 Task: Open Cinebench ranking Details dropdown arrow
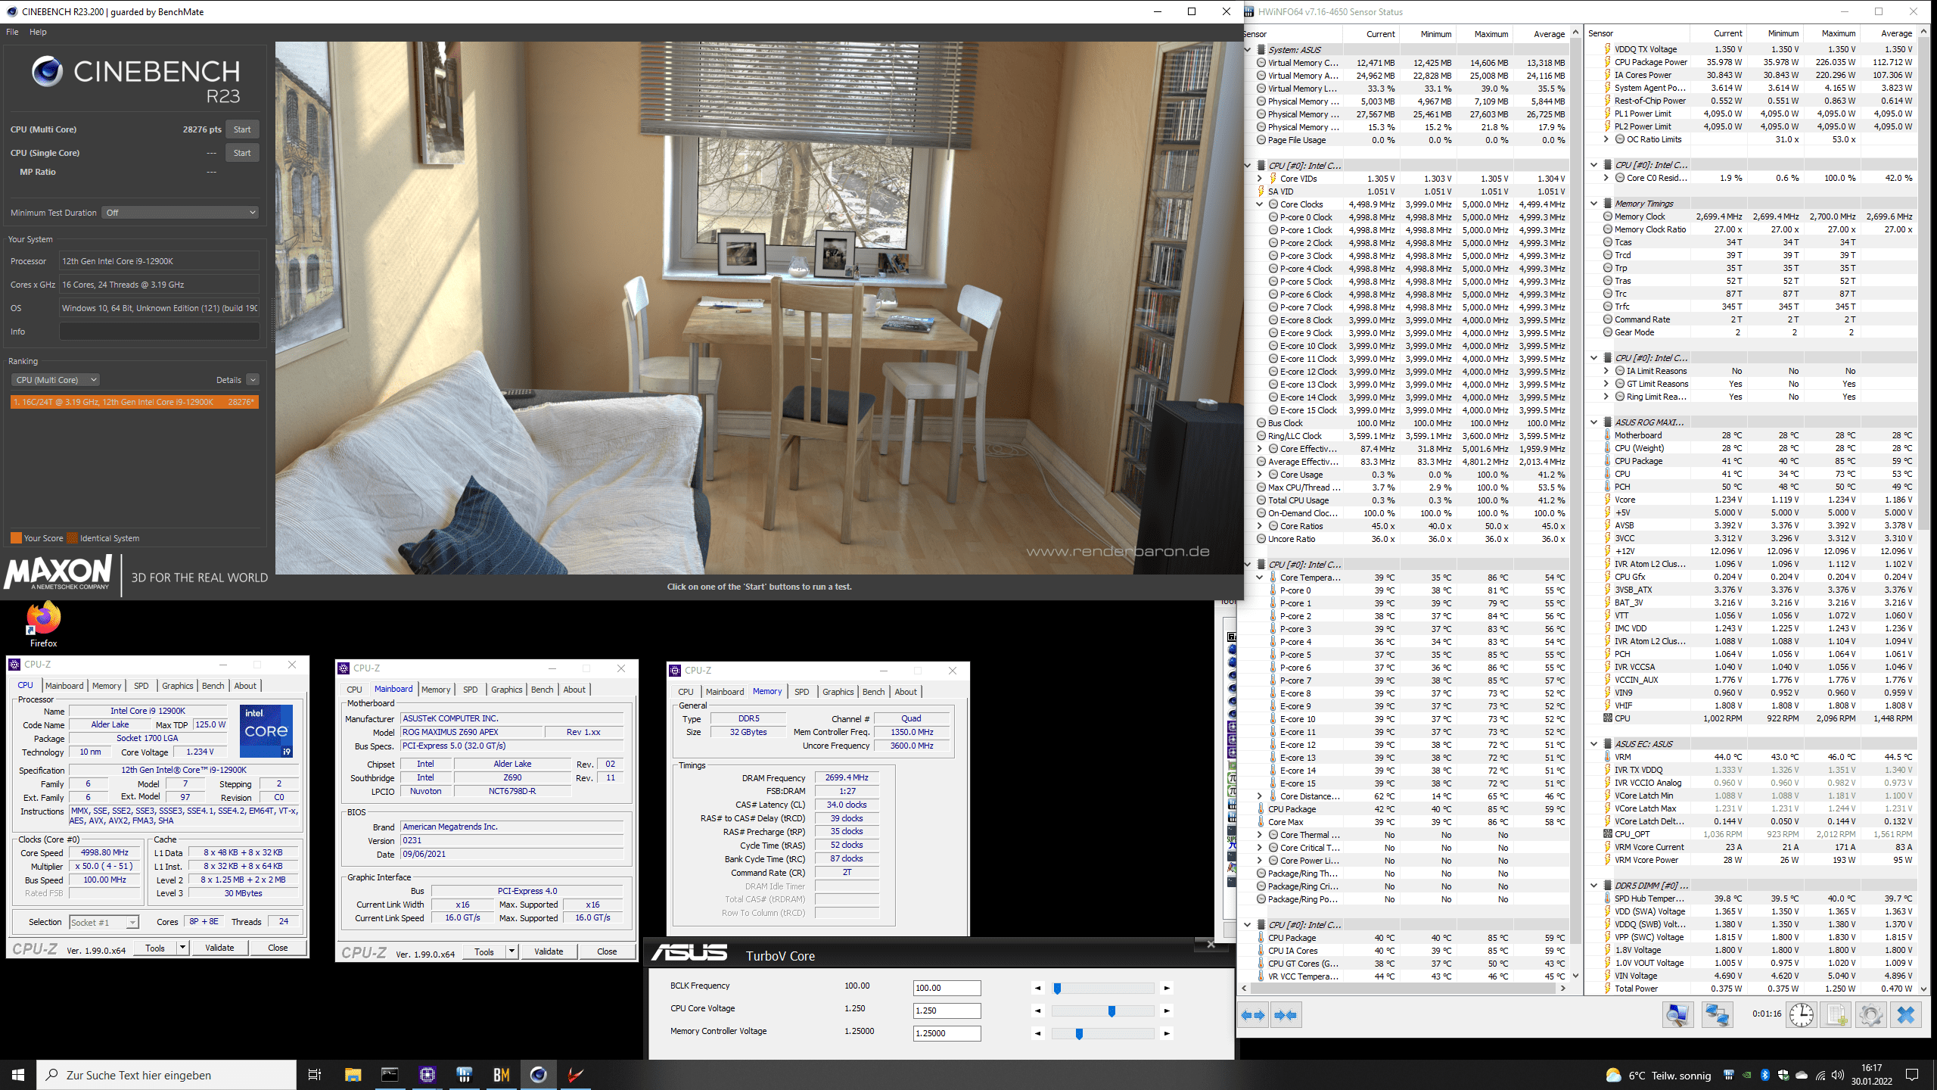pos(253,380)
